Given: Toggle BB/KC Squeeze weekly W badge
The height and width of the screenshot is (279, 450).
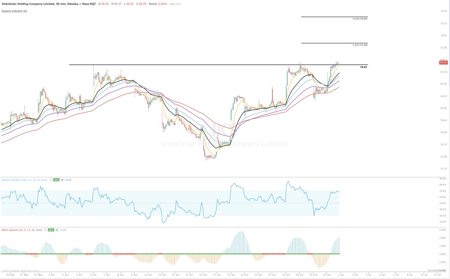Looking at the screenshot, I should [57, 230].
